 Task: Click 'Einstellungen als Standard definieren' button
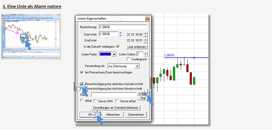pos(116,108)
